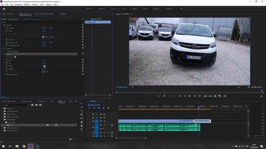
Task: Select the Slip tool
Action: (x=81, y=118)
